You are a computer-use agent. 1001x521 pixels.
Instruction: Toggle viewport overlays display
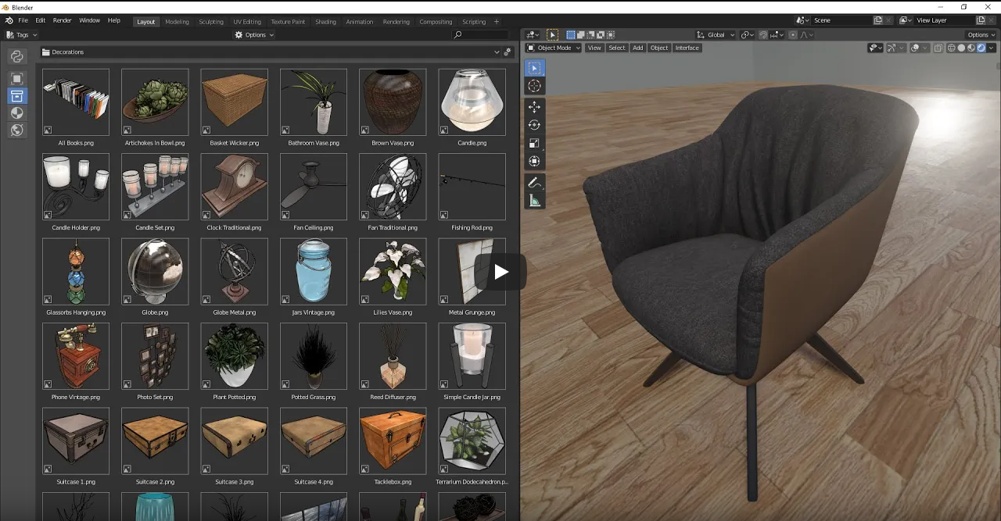pyautogui.click(x=913, y=48)
